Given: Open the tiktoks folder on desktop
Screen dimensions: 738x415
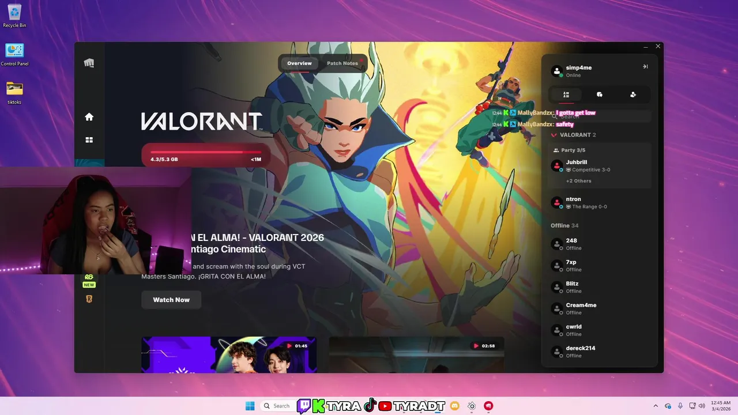Looking at the screenshot, I should pos(14,93).
